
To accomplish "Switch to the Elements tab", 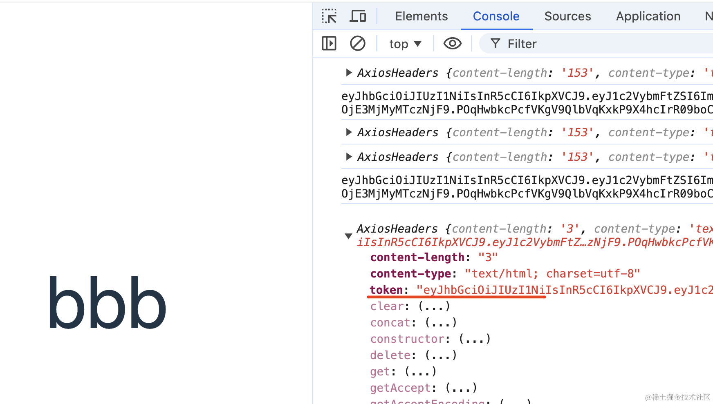I will pos(421,16).
